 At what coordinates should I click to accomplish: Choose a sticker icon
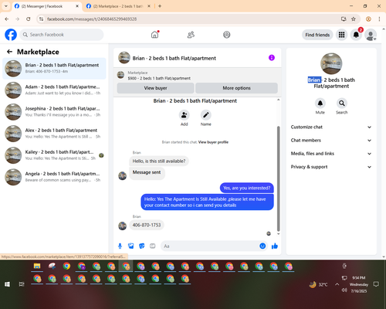coord(142,246)
